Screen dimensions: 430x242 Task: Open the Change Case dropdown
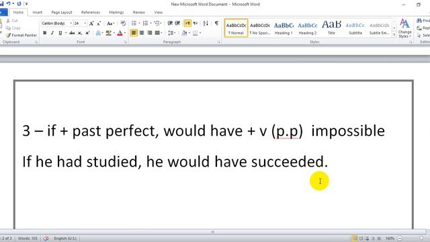point(110,24)
